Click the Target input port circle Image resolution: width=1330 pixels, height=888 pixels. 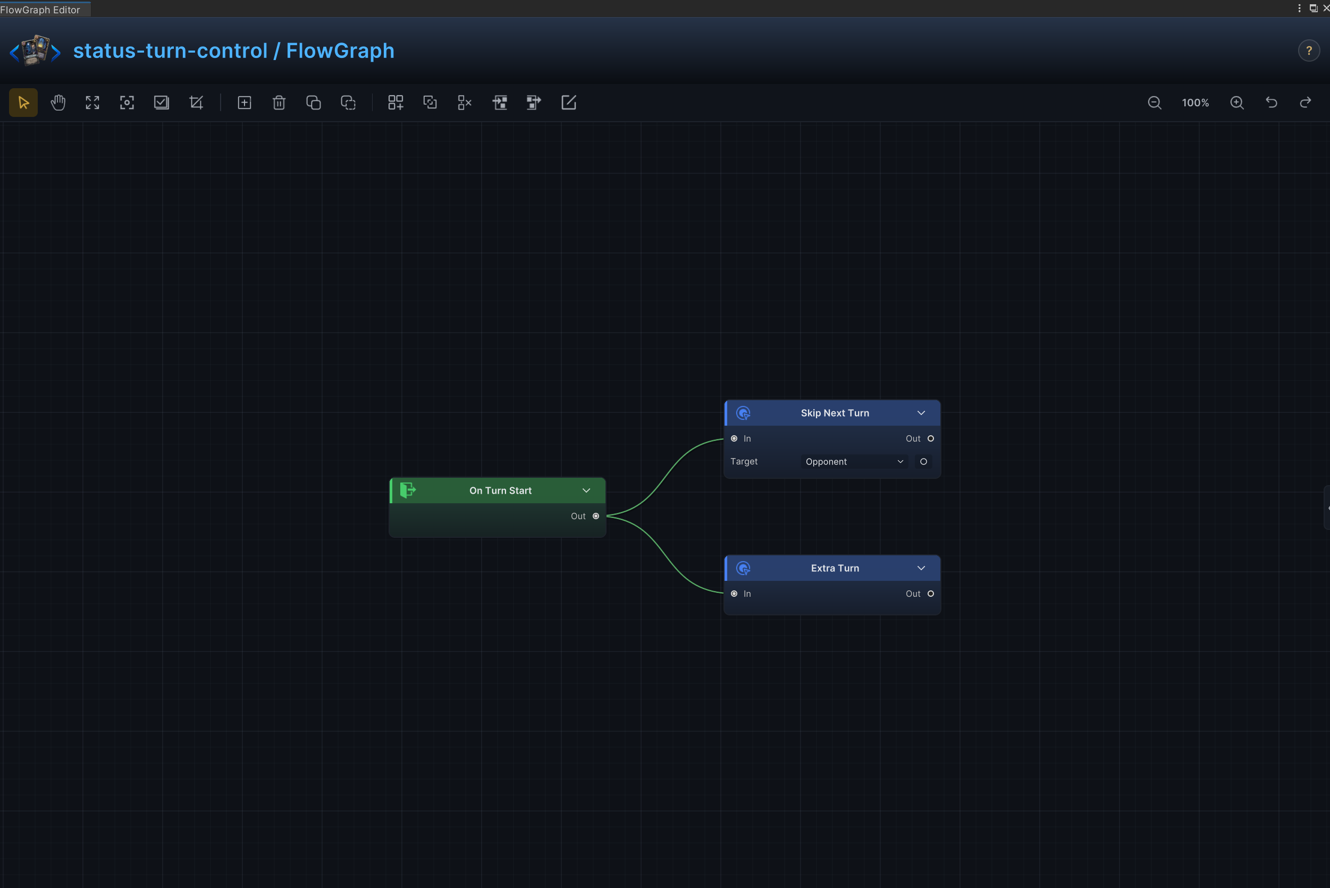coord(923,462)
